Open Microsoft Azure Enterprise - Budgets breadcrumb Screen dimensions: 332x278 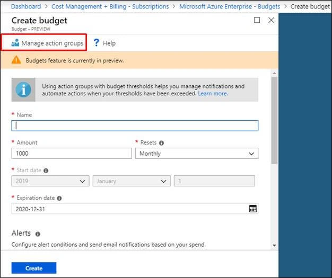(x=230, y=6)
